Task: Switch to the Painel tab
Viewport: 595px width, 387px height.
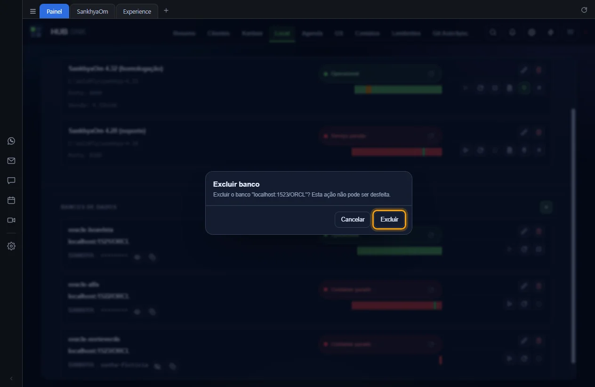Action: 54,11
